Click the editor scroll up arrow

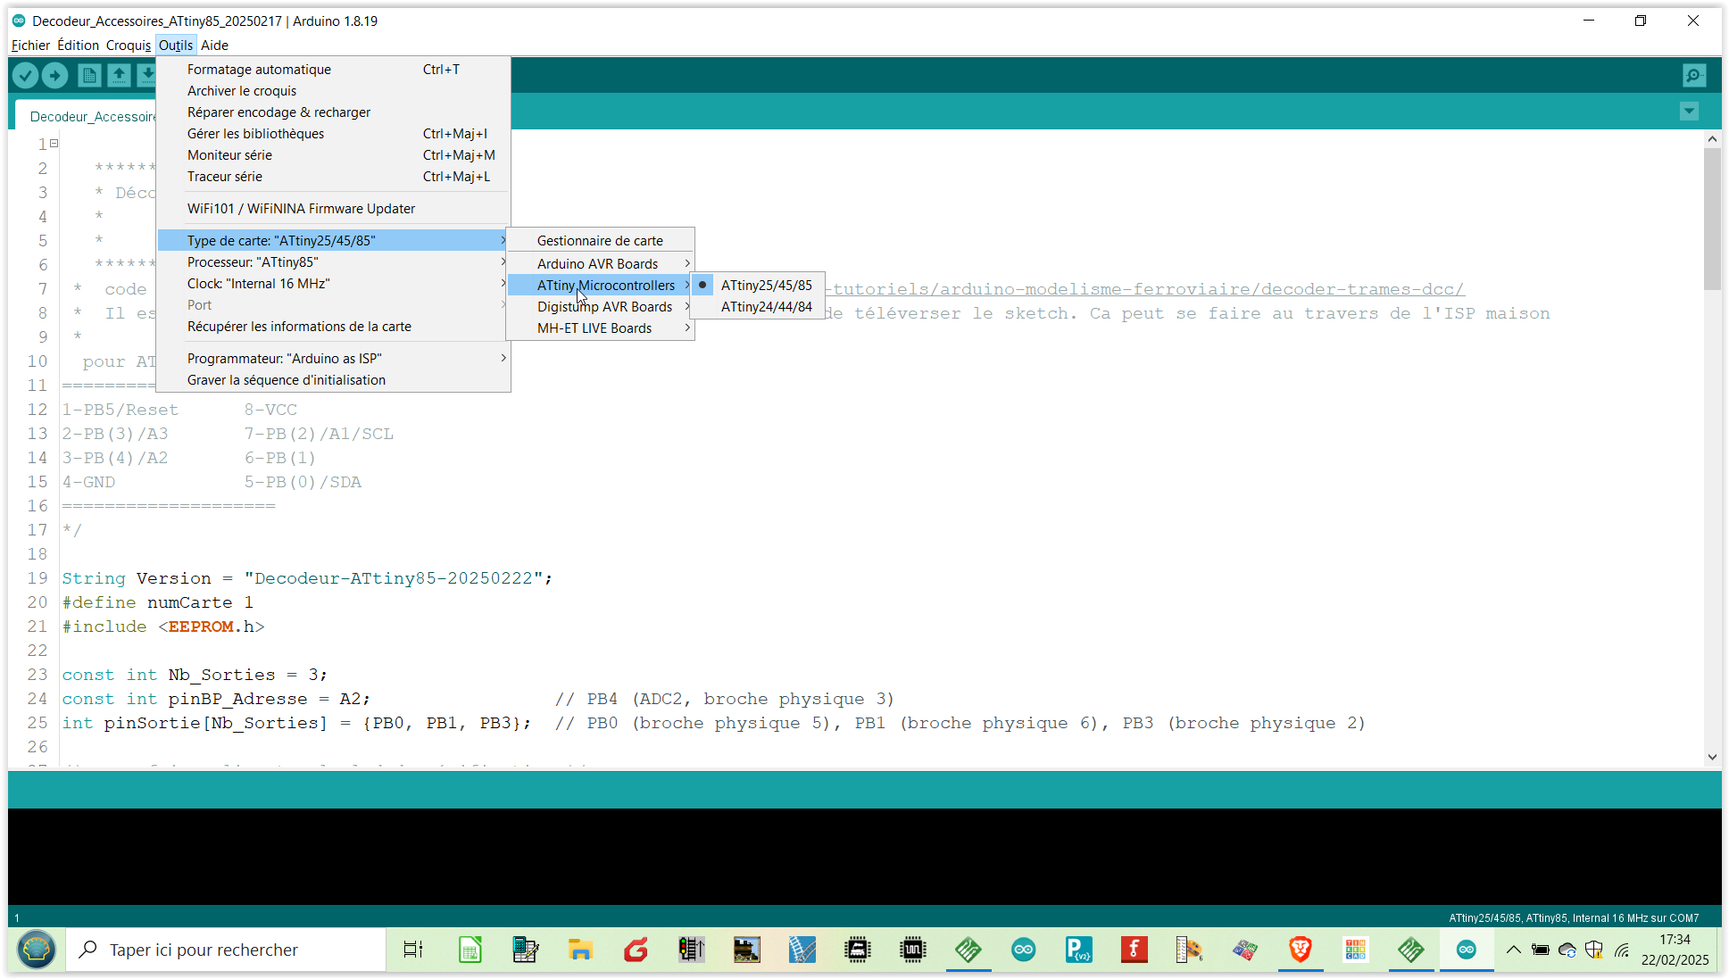click(1712, 139)
